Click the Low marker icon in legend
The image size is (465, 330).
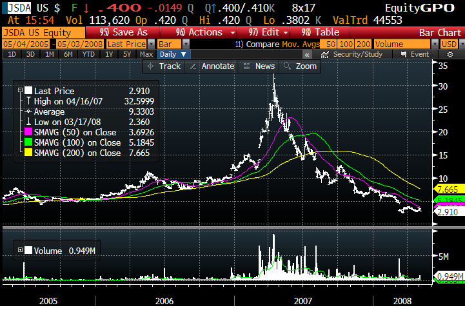coord(28,122)
